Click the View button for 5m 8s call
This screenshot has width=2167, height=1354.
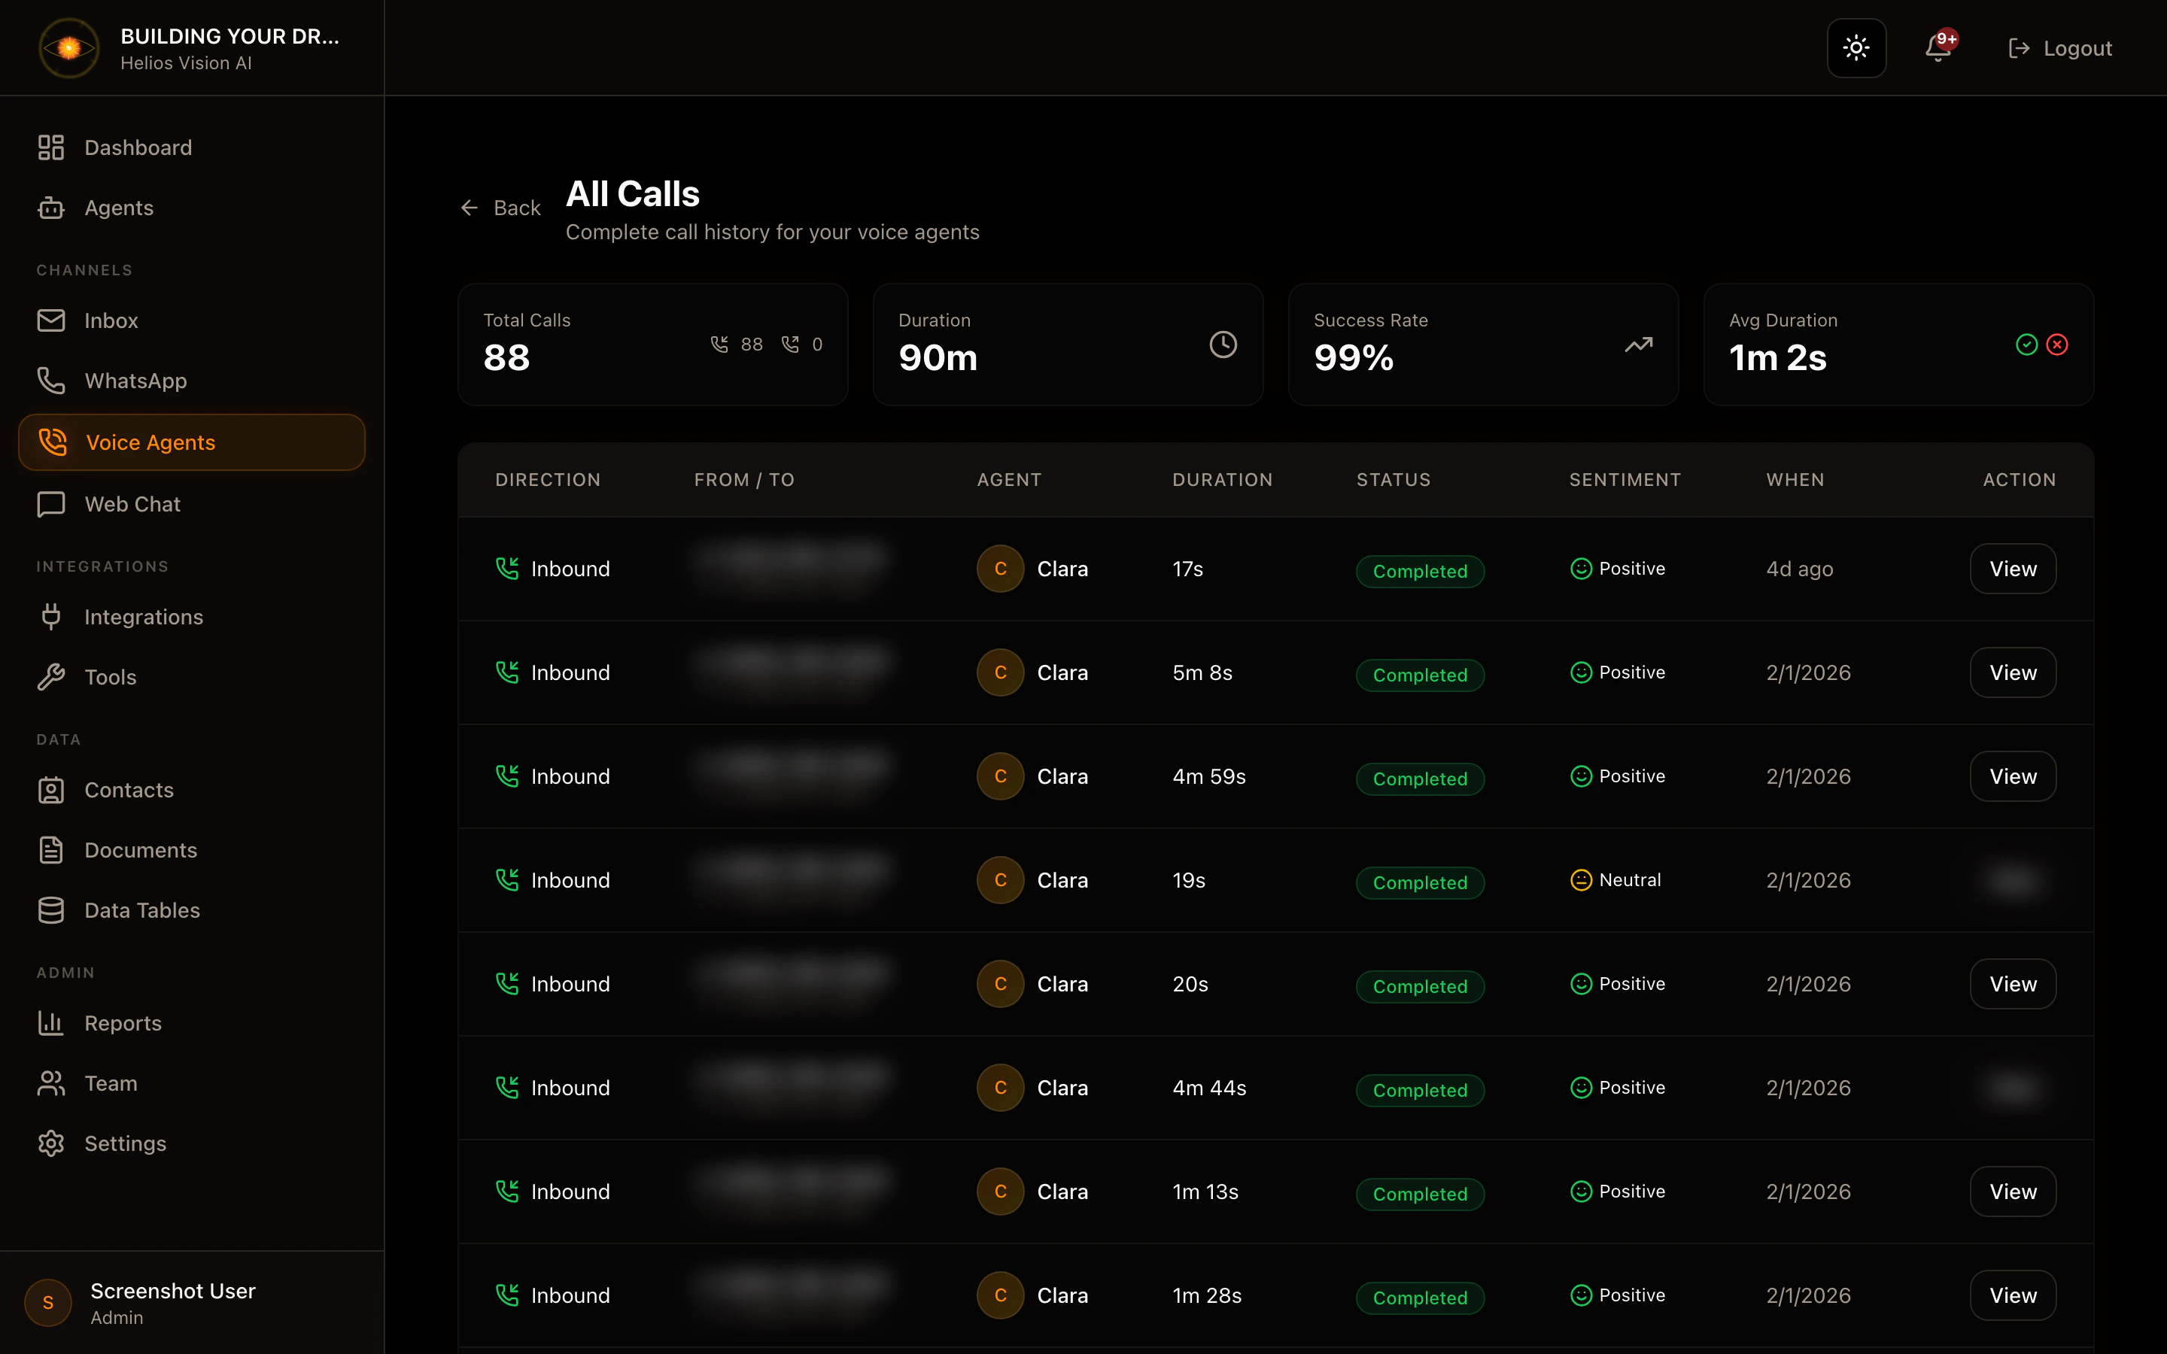coord(2012,672)
